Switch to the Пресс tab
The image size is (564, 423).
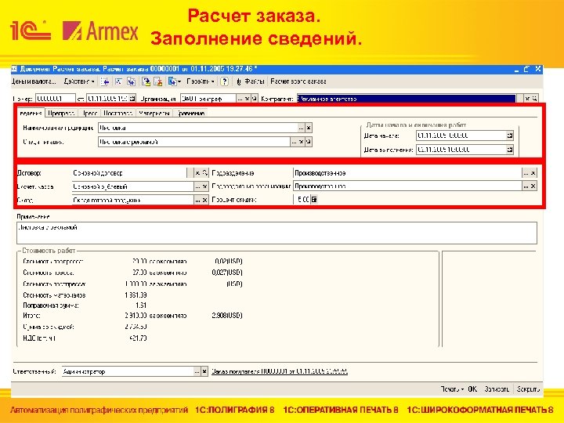(89, 114)
